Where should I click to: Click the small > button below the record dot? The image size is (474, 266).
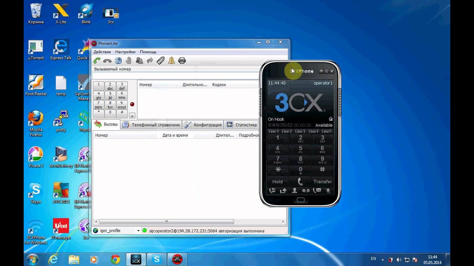click(x=132, y=116)
